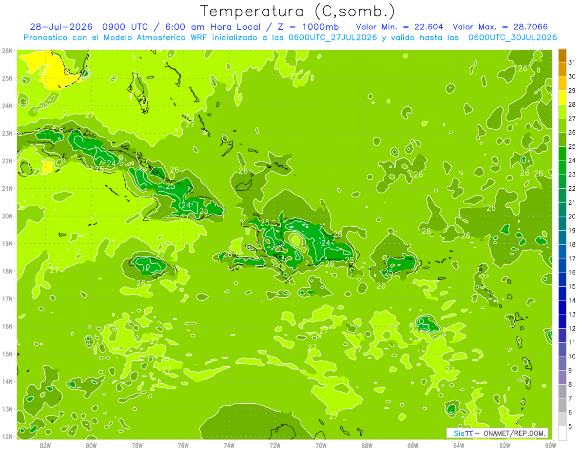Screen dimensions: 585x452
Task: Click the "22N" latitude axis label
Action: [7, 161]
